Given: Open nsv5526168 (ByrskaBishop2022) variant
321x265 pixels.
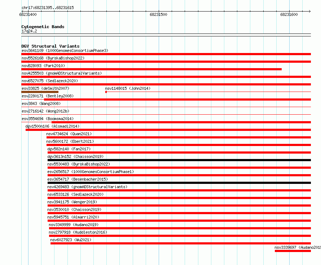Looking at the screenshot, I should pos(53,58).
